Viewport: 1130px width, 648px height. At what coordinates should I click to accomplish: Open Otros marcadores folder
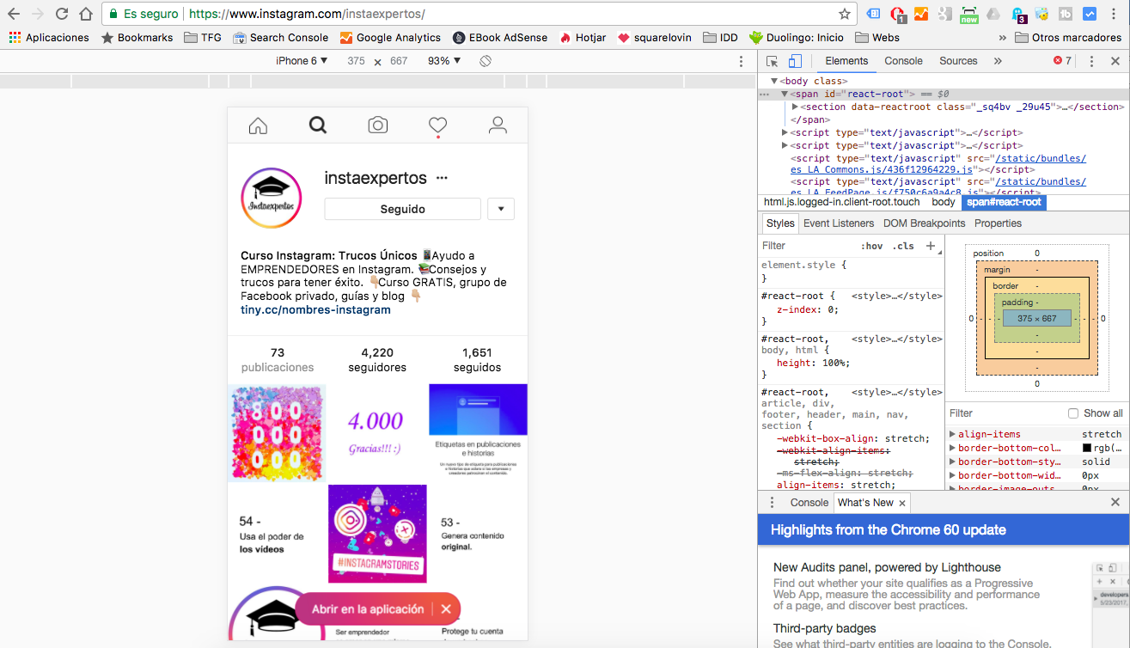pos(1069,38)
